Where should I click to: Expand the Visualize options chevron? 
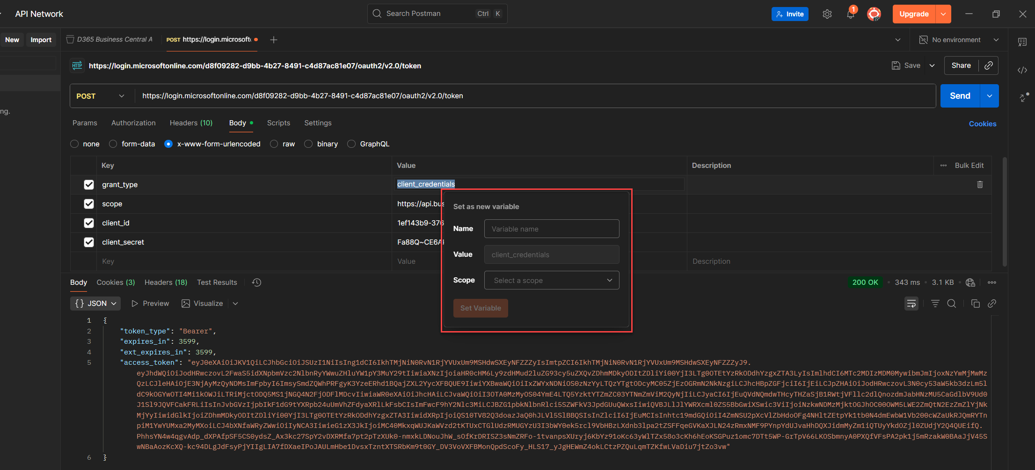tap(235, 304)
